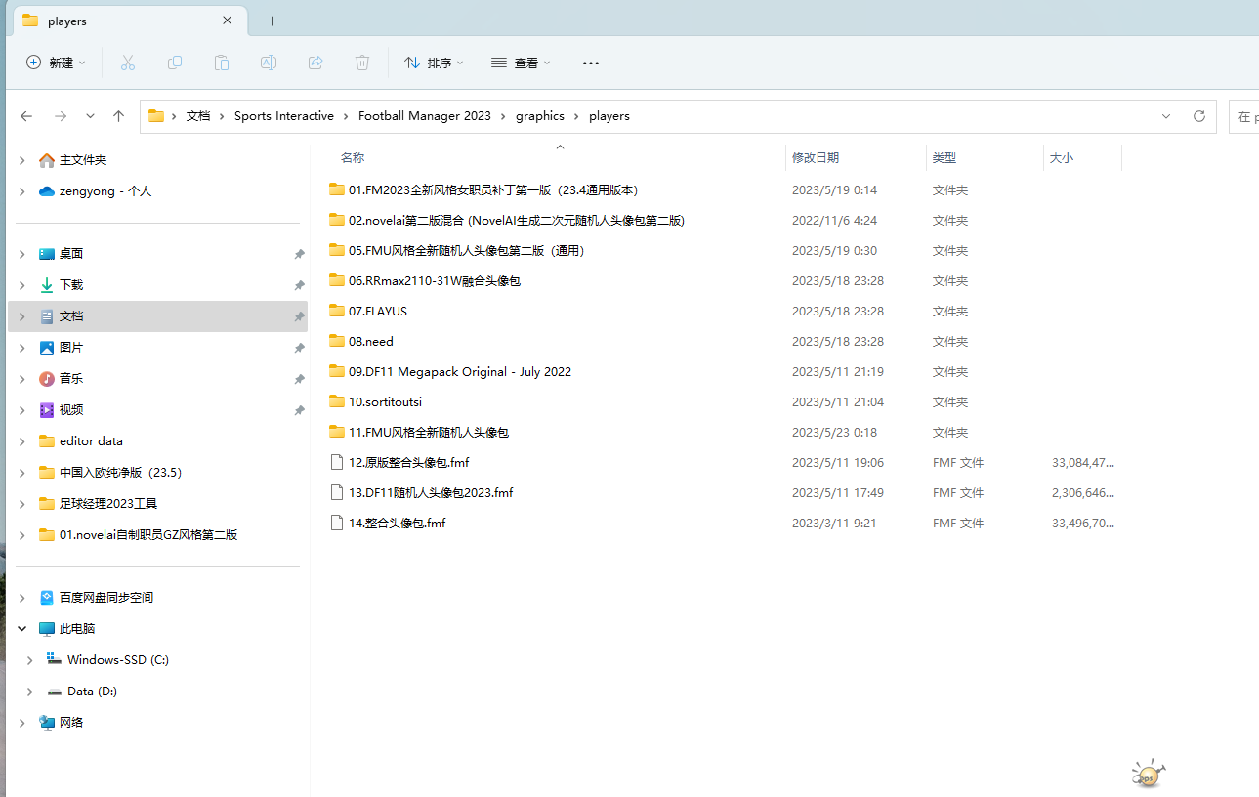Open the three-dot more options menu

590,63
